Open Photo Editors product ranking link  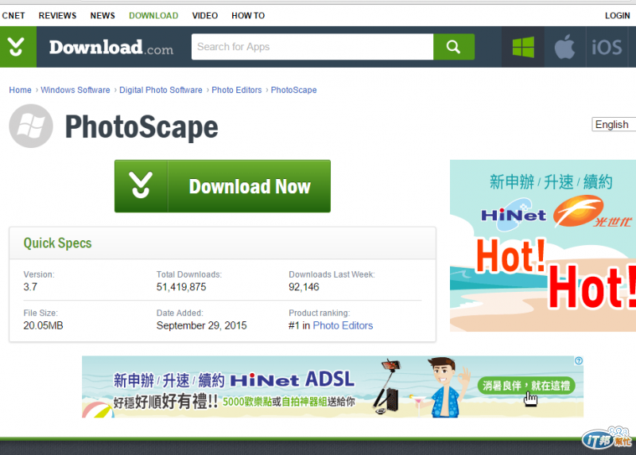click(x=343, y=325)
